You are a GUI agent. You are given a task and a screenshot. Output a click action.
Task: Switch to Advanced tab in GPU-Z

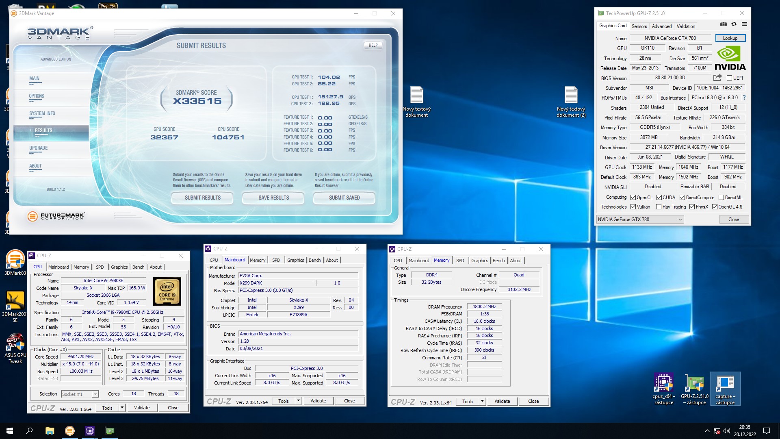tap(662, 26)
